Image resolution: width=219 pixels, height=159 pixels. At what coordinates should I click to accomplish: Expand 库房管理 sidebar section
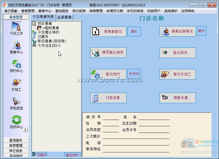[16, 146]
